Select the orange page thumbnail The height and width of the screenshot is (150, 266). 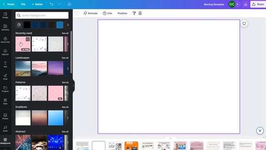[x=131, y=145]
